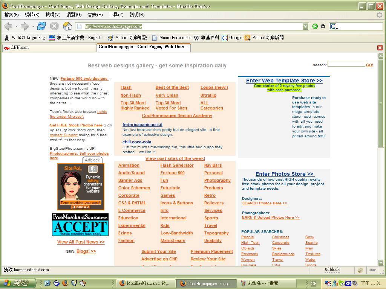Viewport: 386px width, 289px height.
Task: Open the 維基百科 Wikipedia bookmark
Action: [x=206, y=38]
